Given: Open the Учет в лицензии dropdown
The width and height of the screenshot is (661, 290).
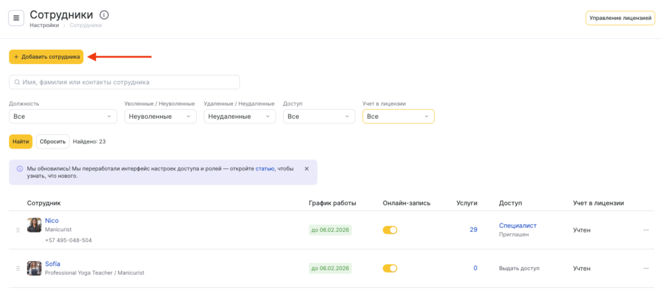Looking at the screenshot, I should pyautogui.click(x=398, y=116).
